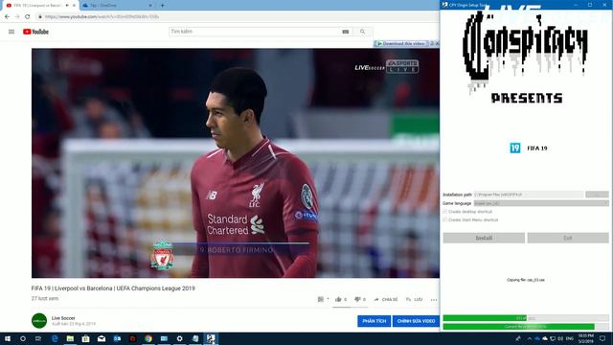
Task: Click the taskbar clock and date
Action: click(585, 338)
